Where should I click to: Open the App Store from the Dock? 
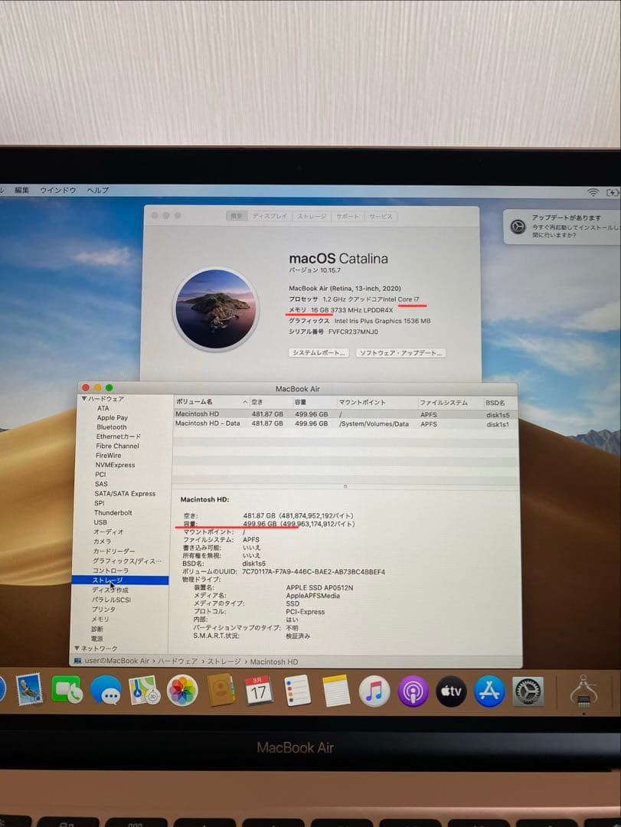[488, 691]
